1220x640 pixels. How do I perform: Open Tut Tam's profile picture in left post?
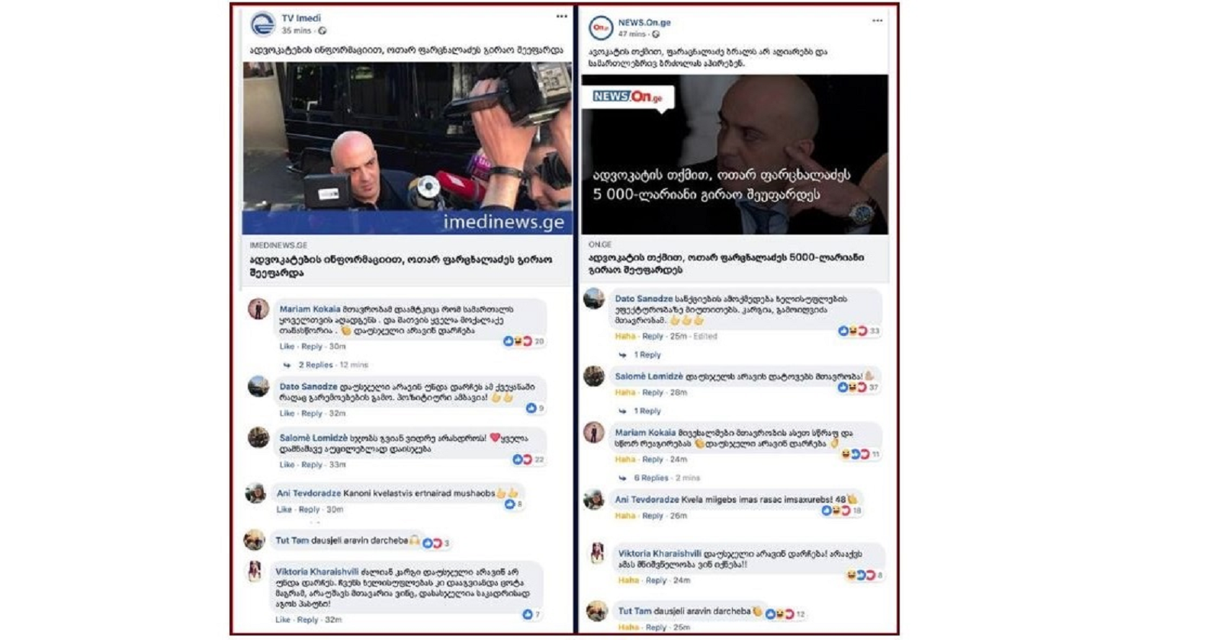(x=254, y=540)
